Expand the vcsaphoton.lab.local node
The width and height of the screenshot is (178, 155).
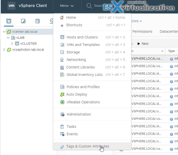4,49
